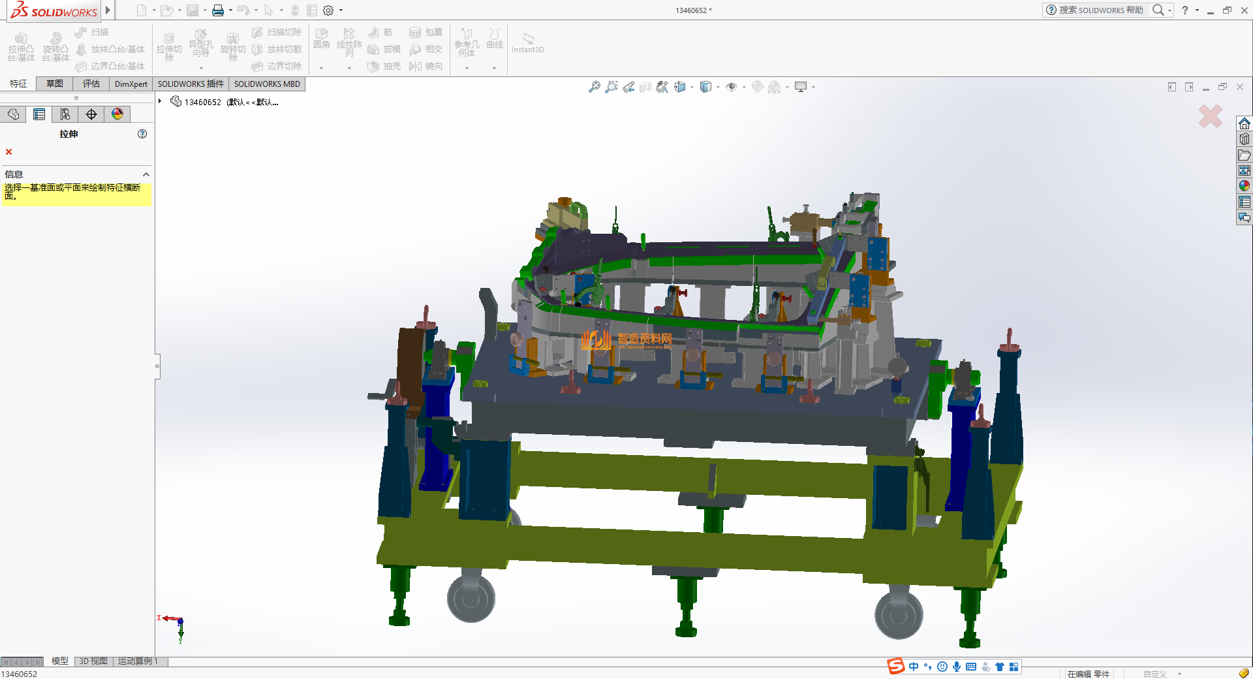Open the Design Library in the task pane
Viewport: 1253px width, 679px height.
click(1245, 139)
